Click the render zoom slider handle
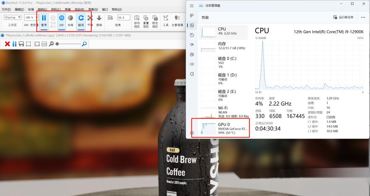 [57, 44]
